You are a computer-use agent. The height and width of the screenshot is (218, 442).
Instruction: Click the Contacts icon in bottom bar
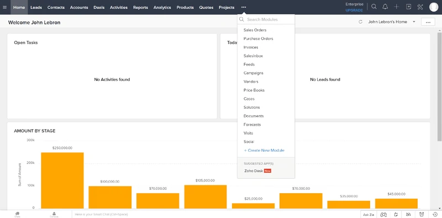coord(54,215)
